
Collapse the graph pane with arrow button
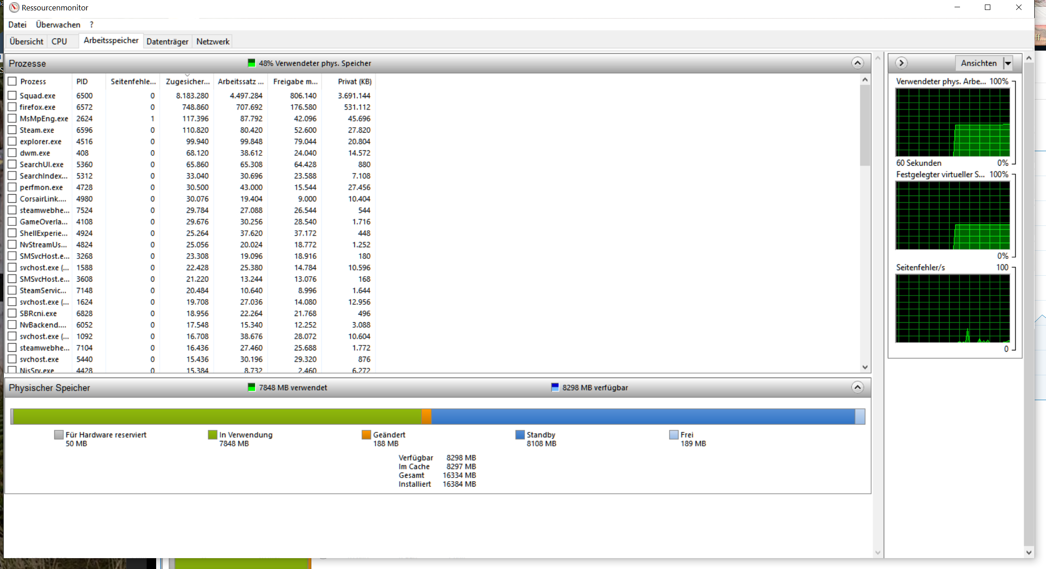pos(901,63)
